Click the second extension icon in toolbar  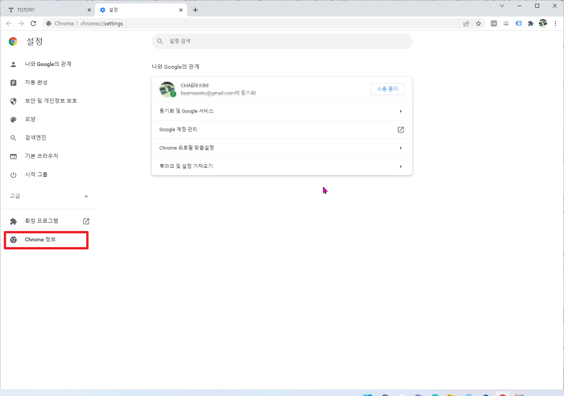pyautogui.click(x=506, y=24)
